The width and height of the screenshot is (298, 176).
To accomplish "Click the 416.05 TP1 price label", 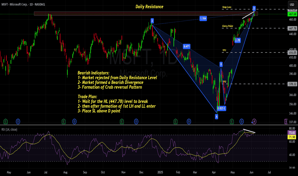I will click(292, 53).
